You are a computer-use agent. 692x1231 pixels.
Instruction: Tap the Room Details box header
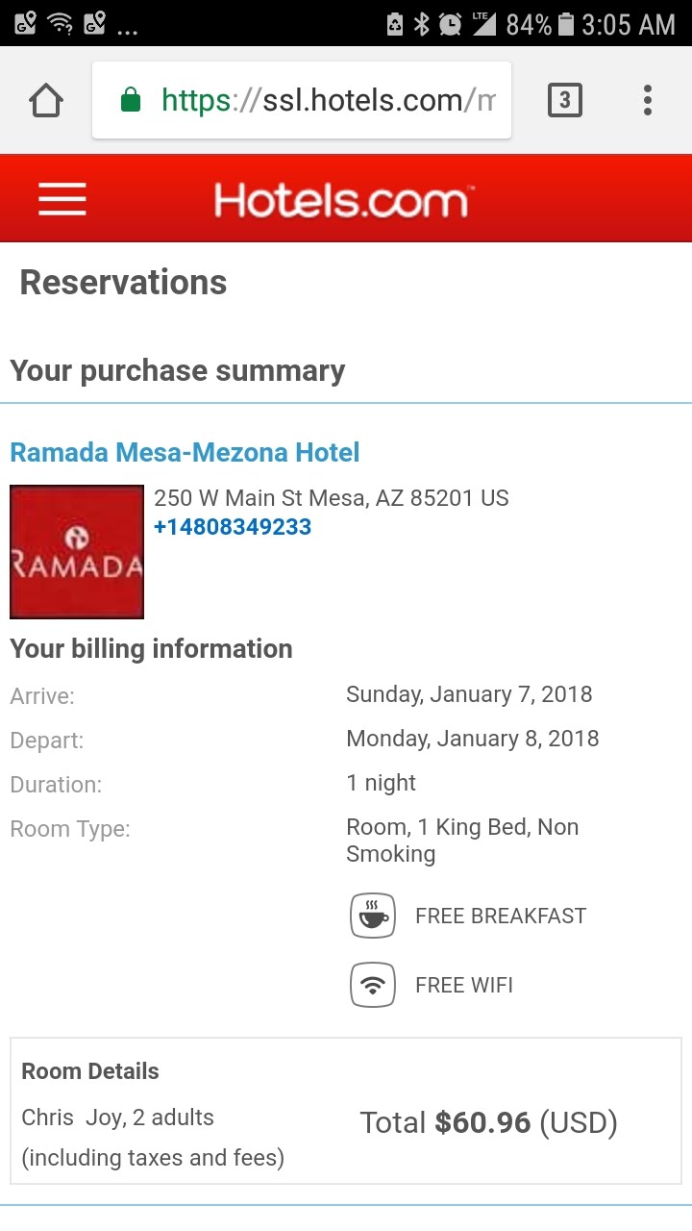click(x=90, y=1071)
